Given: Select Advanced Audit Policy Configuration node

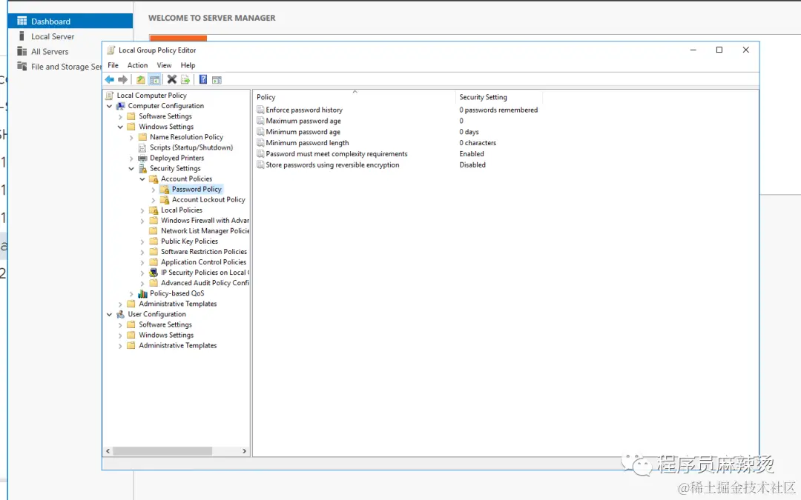Looking at the screenshot, I should 205,283.
